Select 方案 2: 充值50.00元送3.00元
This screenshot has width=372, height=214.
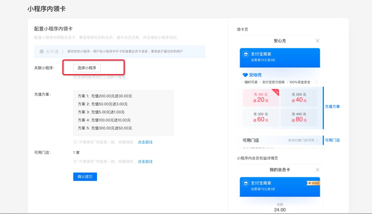[x=103, y=104]
